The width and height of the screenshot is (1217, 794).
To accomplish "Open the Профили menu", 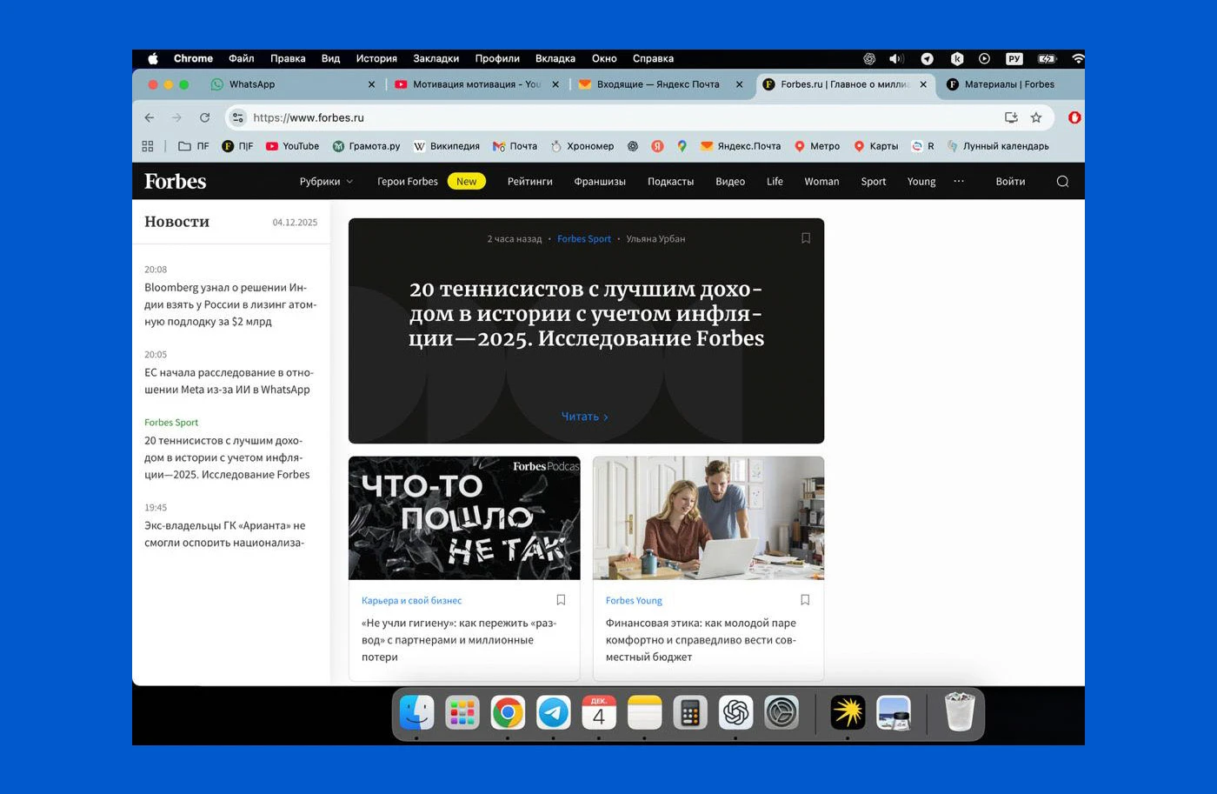I will (497, 58).
